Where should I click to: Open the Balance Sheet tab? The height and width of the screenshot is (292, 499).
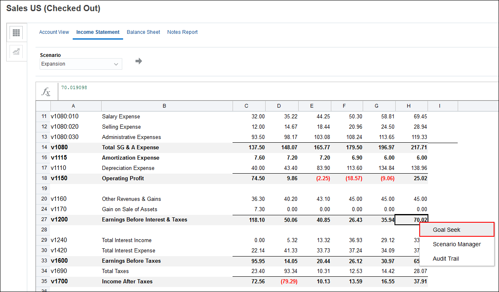143,32
